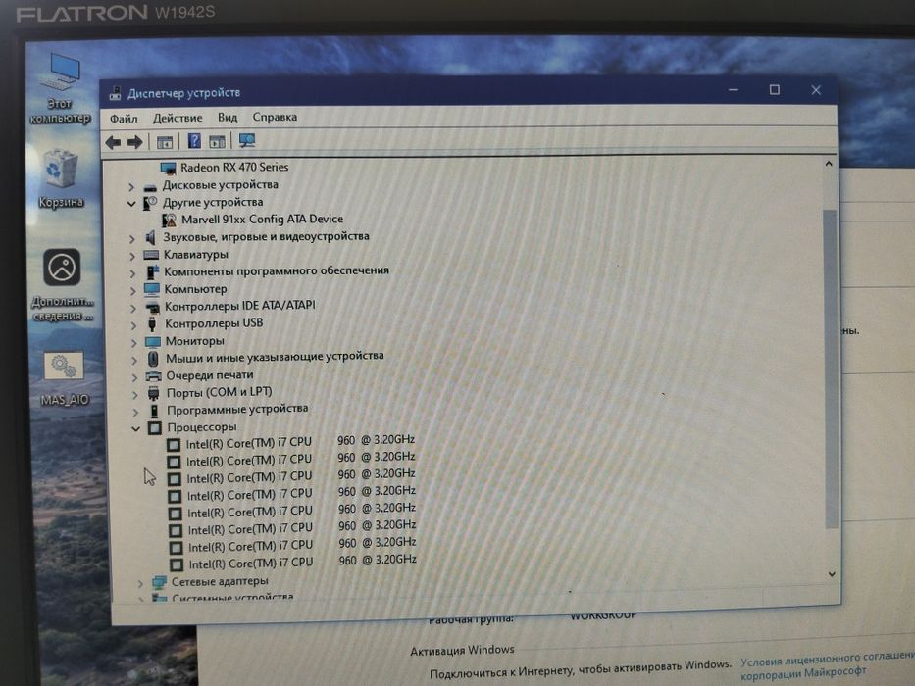Viewport: 915px width, 686px height.
Task: Expand the Очереди печати node
Action: click(x=134, y=377)
